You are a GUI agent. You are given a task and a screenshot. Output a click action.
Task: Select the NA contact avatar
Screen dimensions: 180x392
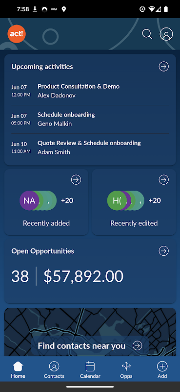click(x=29, y=200)
